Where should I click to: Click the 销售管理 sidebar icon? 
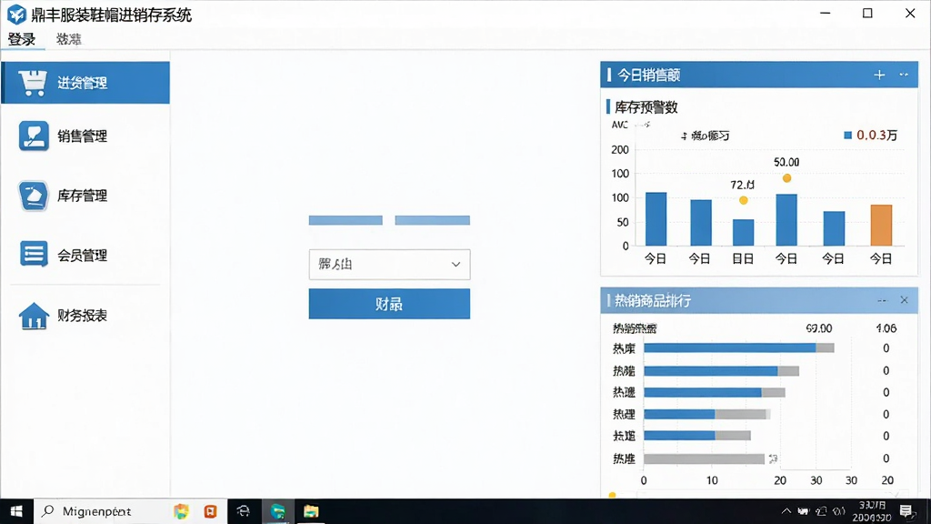click(34, 136)
